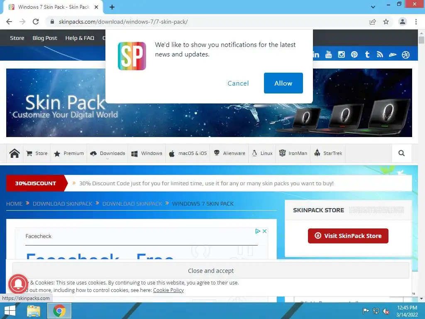The image size is (425, 319).
Task: Expand the tab search dropdown arrow
Action: pyautogui.click(x=373, y=7)
